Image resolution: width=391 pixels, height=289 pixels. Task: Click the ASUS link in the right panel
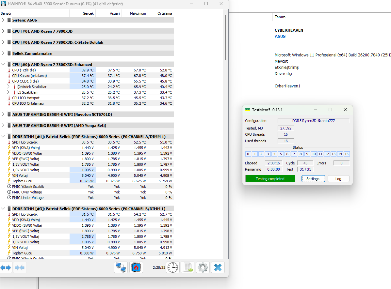280,36
